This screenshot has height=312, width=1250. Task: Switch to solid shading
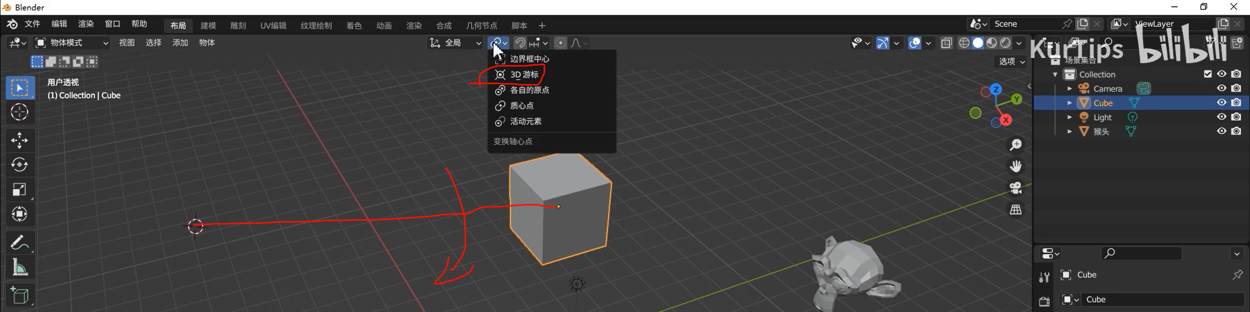(978, 43)
